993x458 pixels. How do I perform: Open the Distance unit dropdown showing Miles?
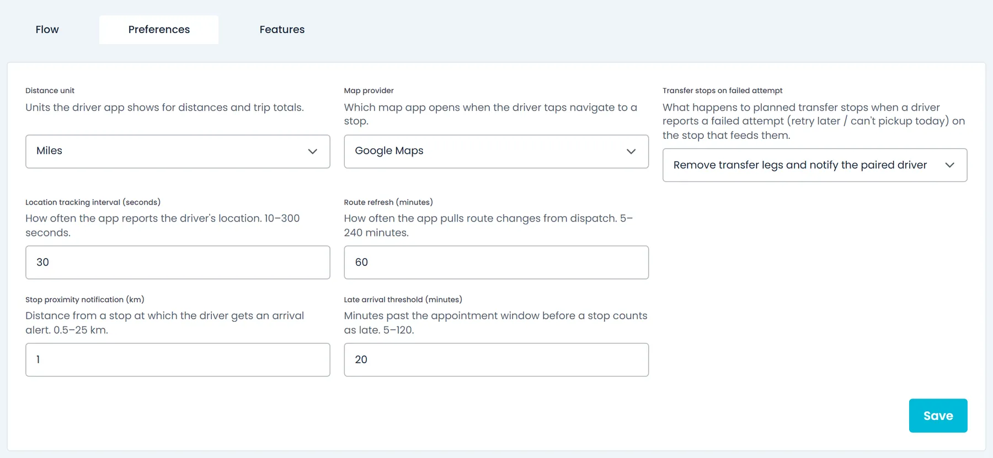pos(178,152)
